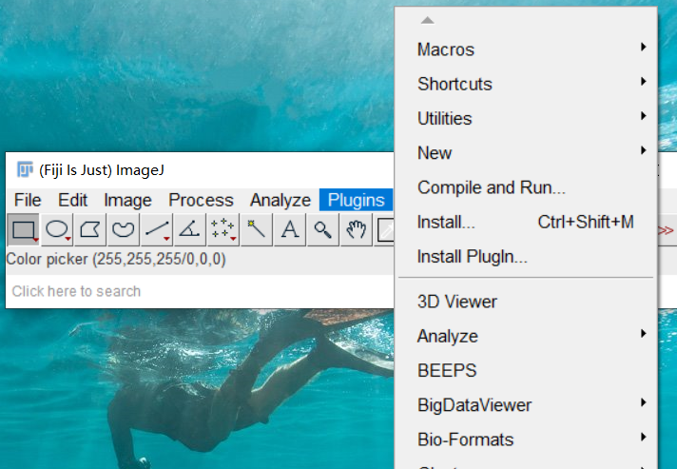The width and height of the screenshot is (677, 469).
Task: Expand the Shortcuts submenu
Action: 526,84
